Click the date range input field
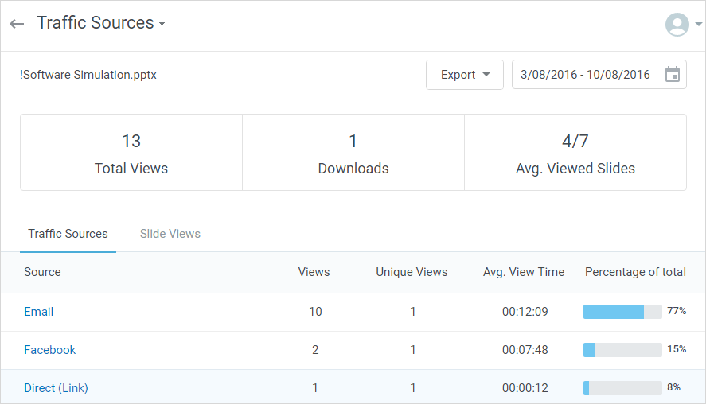Viewport: 706px width, 404px height. coord(585,75)
